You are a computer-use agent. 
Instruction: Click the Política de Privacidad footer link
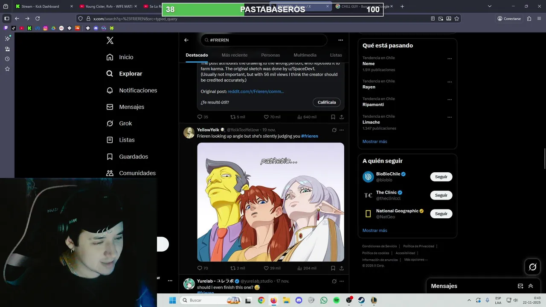click(x=418, y=246)
